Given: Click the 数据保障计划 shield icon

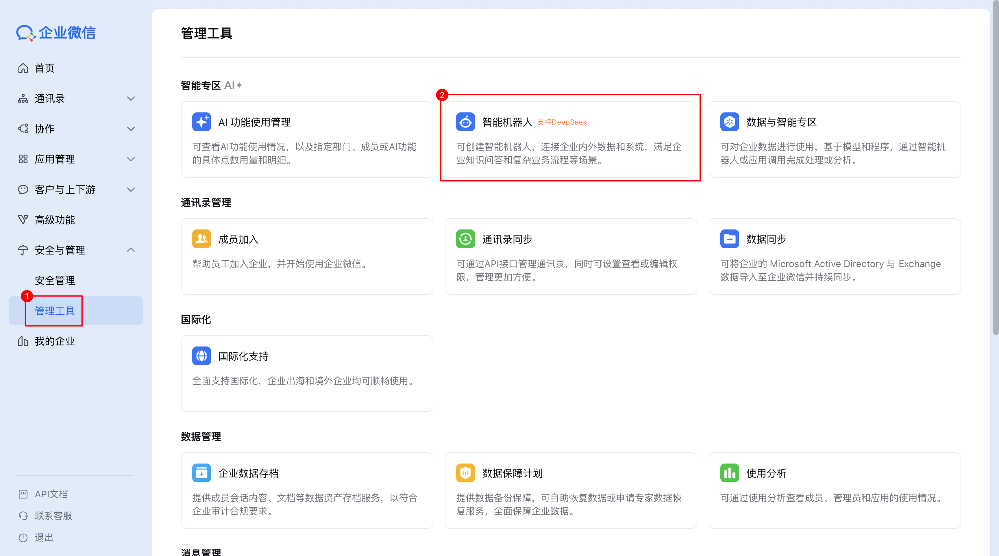Looking at the screenshot, I should [465, 473].
